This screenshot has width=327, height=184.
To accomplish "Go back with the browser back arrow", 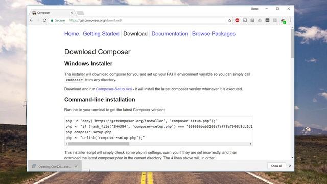I will 31,20.
